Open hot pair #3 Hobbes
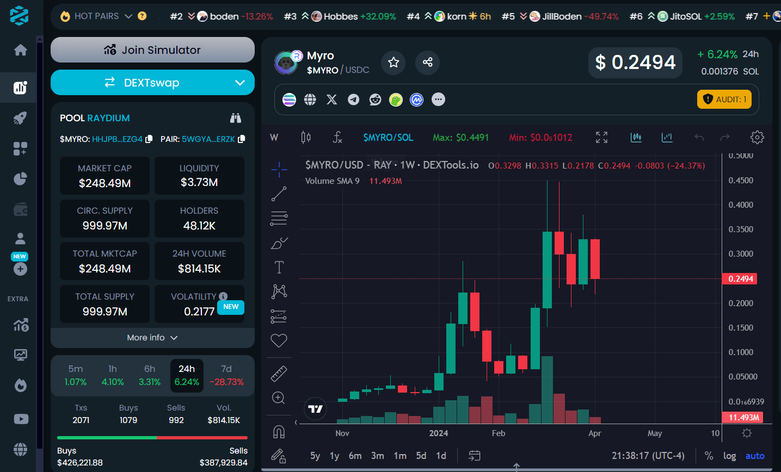781x472 pixels. coord(340,16)
